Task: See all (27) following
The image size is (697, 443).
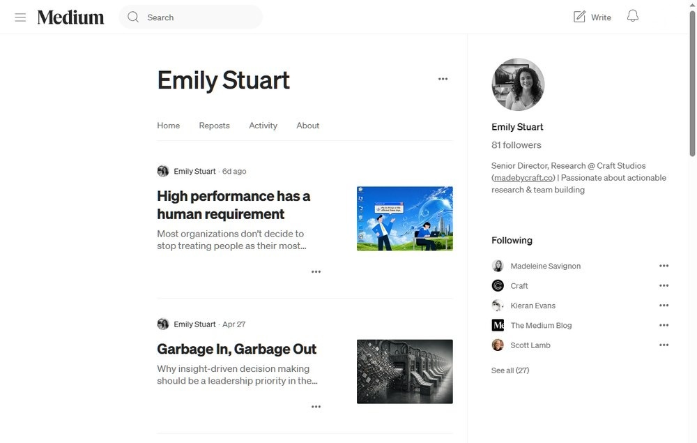Action: coord(510,370)
